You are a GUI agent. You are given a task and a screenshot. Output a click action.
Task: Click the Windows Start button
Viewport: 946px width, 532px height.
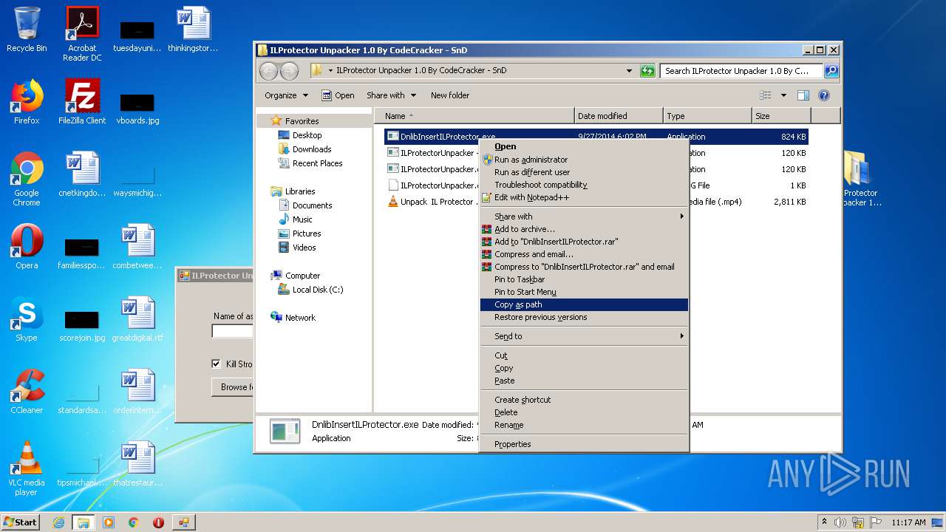[21, 522]
